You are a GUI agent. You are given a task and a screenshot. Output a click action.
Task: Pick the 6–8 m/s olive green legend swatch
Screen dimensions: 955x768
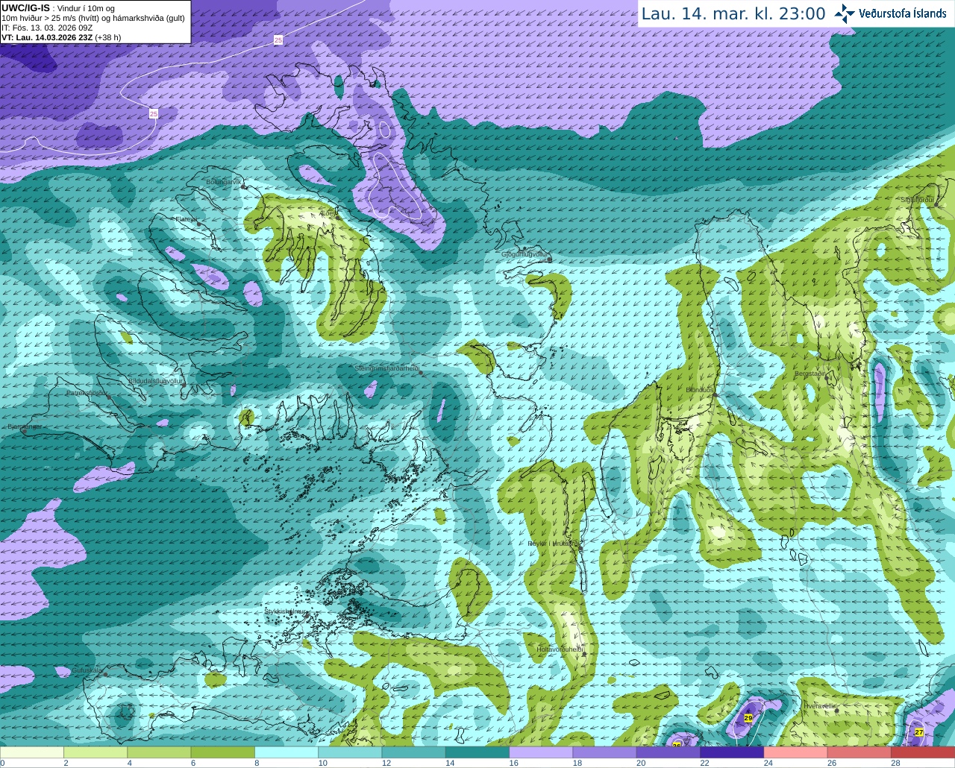[x=223, y=752]
